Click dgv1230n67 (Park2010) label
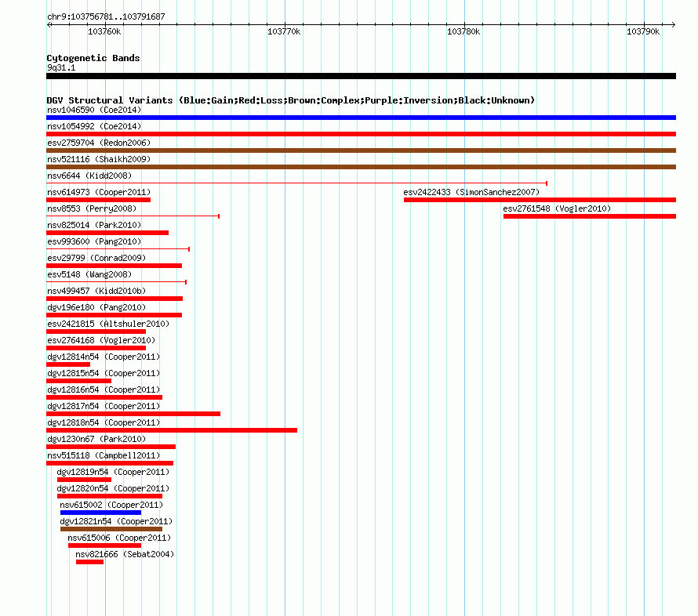Image resolution: width=698 pixels, height=616 pixels. tap(96, 439)
